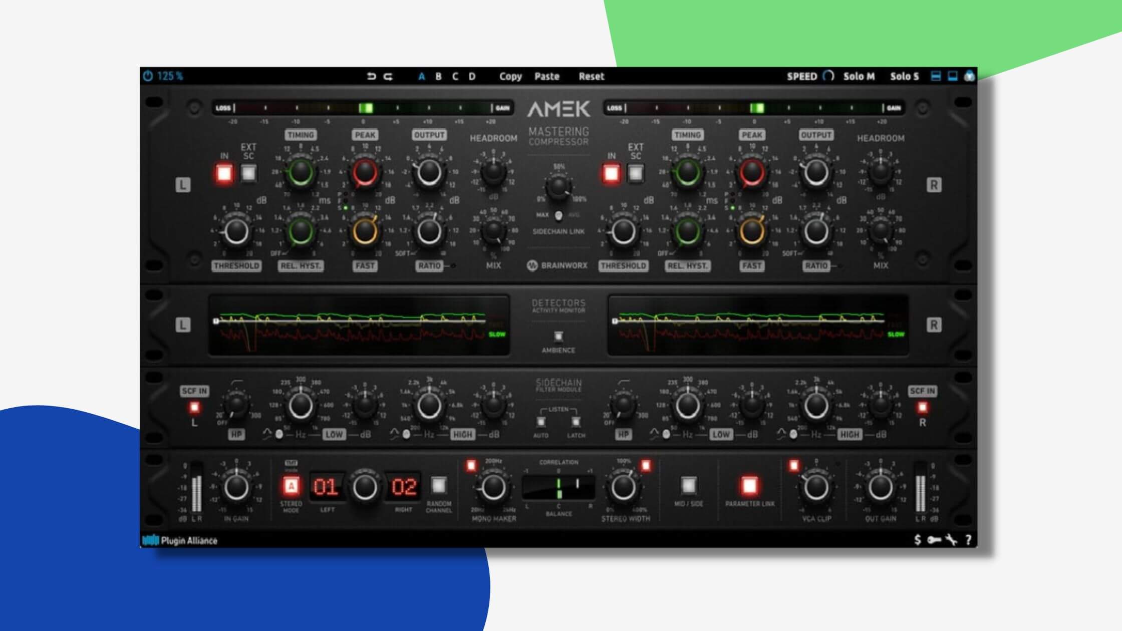1122x631 pixels.
Task: Open the key license activation icon
Action: coord(934,540)
